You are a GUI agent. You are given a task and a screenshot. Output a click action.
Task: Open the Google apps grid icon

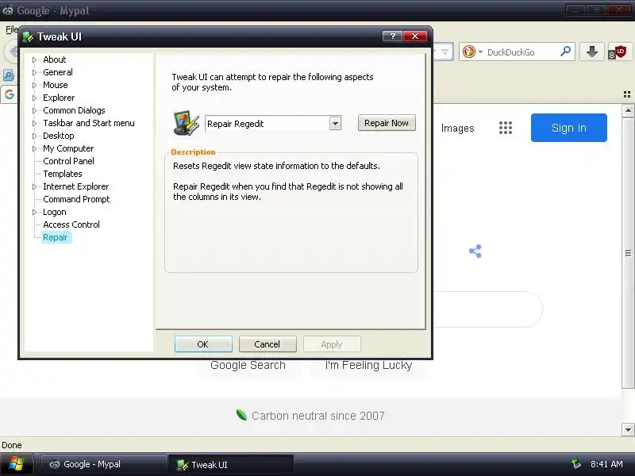[x=506, y=128]
